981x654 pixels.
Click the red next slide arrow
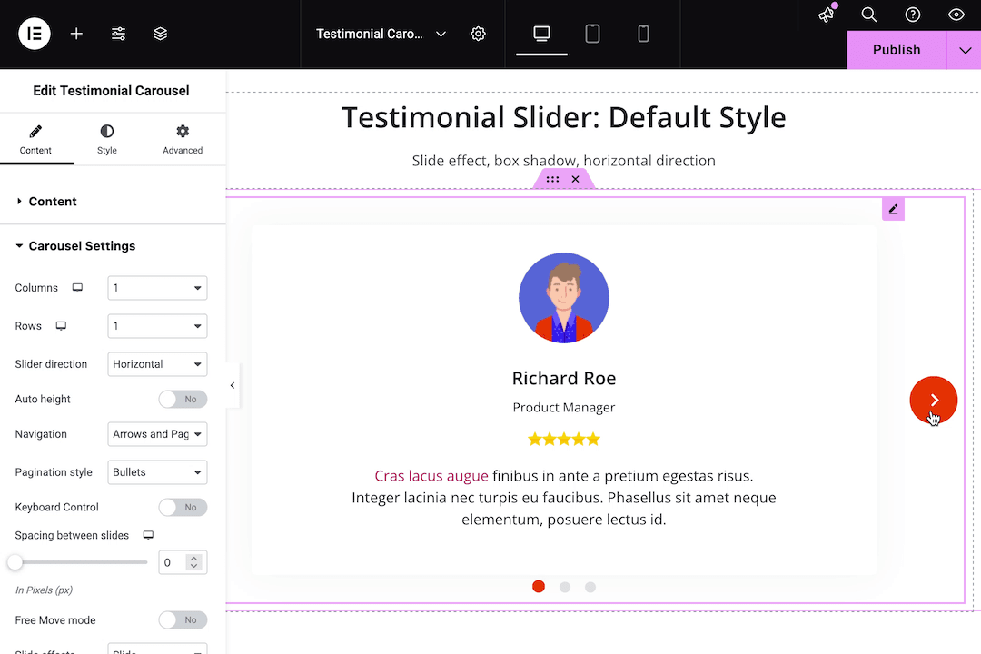934,400
